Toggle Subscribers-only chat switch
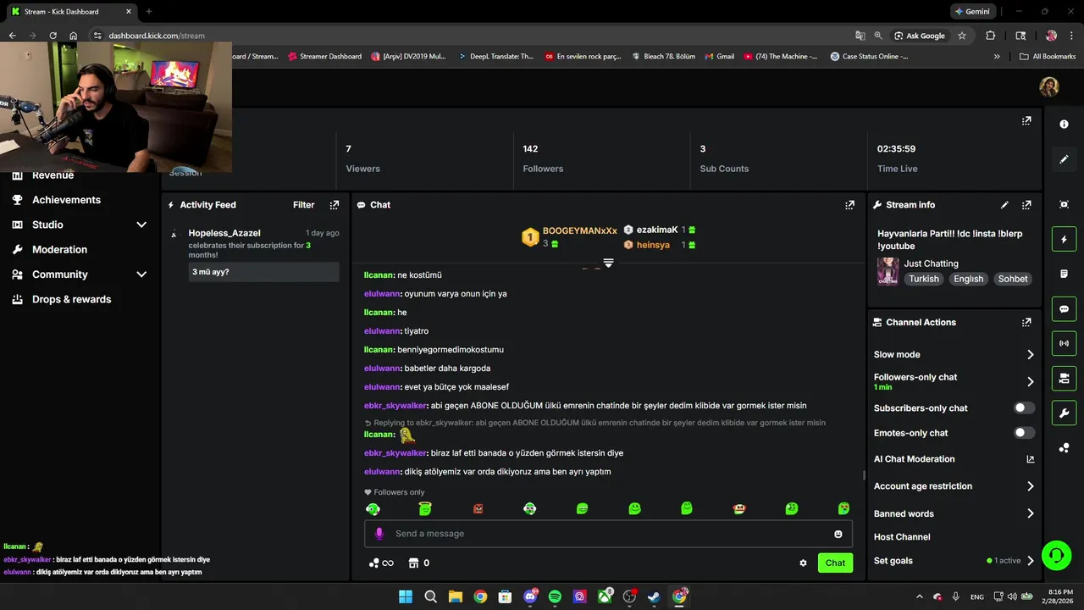 (1024, 408)
